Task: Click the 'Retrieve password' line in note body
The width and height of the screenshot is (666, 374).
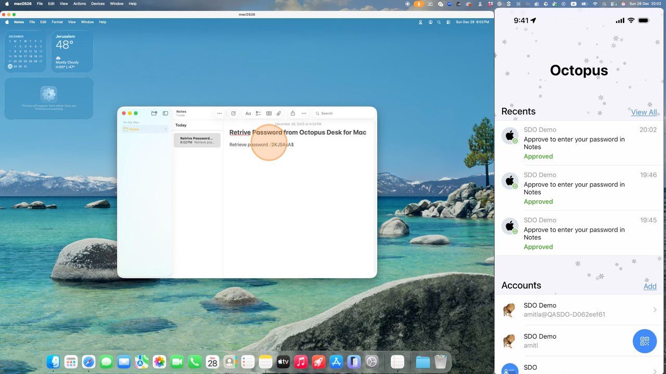Action: (261, 145)
